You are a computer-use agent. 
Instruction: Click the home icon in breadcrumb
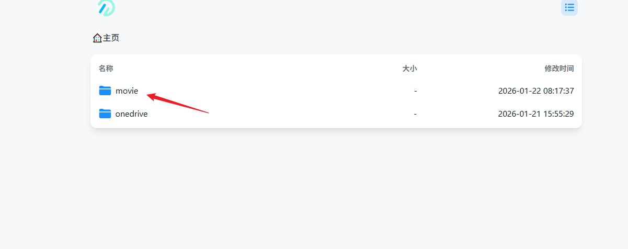97,38
